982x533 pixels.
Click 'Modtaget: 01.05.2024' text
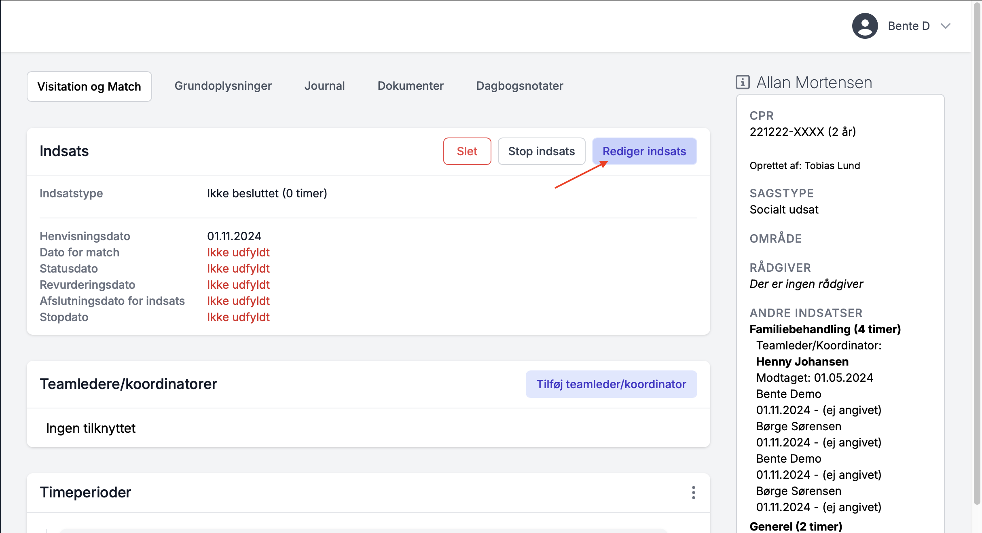point(815,378)
